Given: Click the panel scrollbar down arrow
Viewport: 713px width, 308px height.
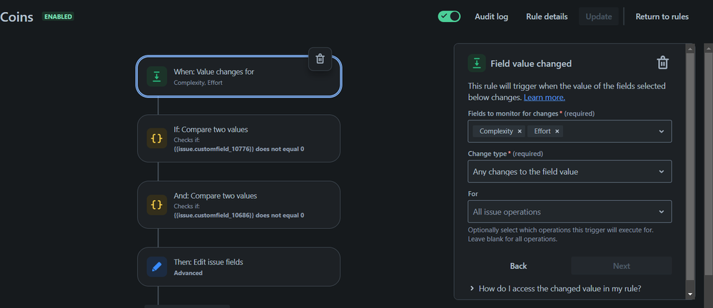Looking at the screenshot, I should pos(690,294).
